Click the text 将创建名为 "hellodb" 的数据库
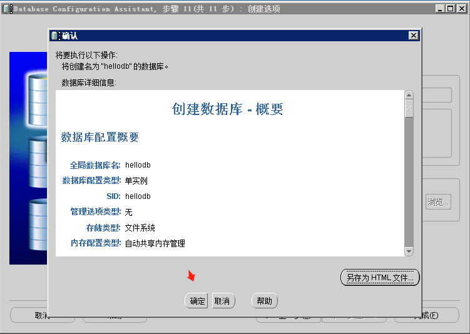 click(x=115, y=66)
